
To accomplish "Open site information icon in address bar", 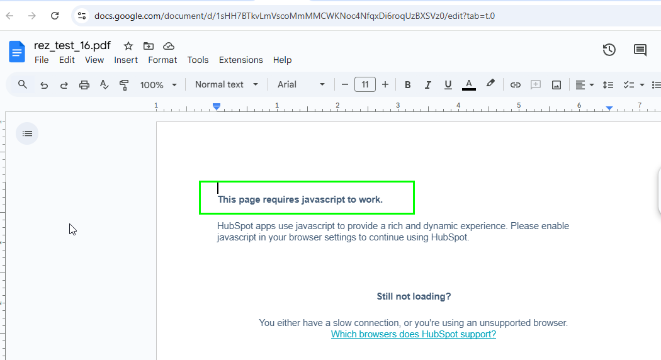I will click(x=82, y=16).
